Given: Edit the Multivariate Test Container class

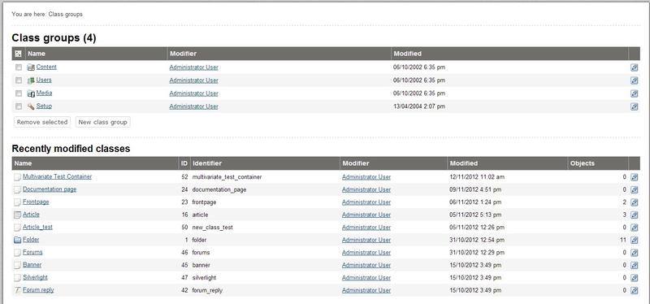Looking at the screenshot, I should [634, 177].
